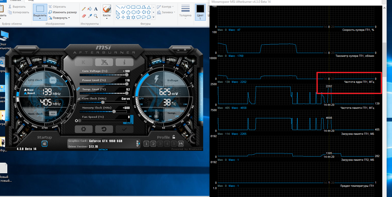Screen dimensions: 392x197
Task: Click the Memory Clock slider handle
Action: point(114,111)
